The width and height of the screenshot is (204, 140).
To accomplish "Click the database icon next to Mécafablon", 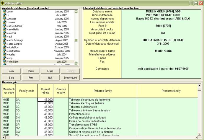I will 4,47.
